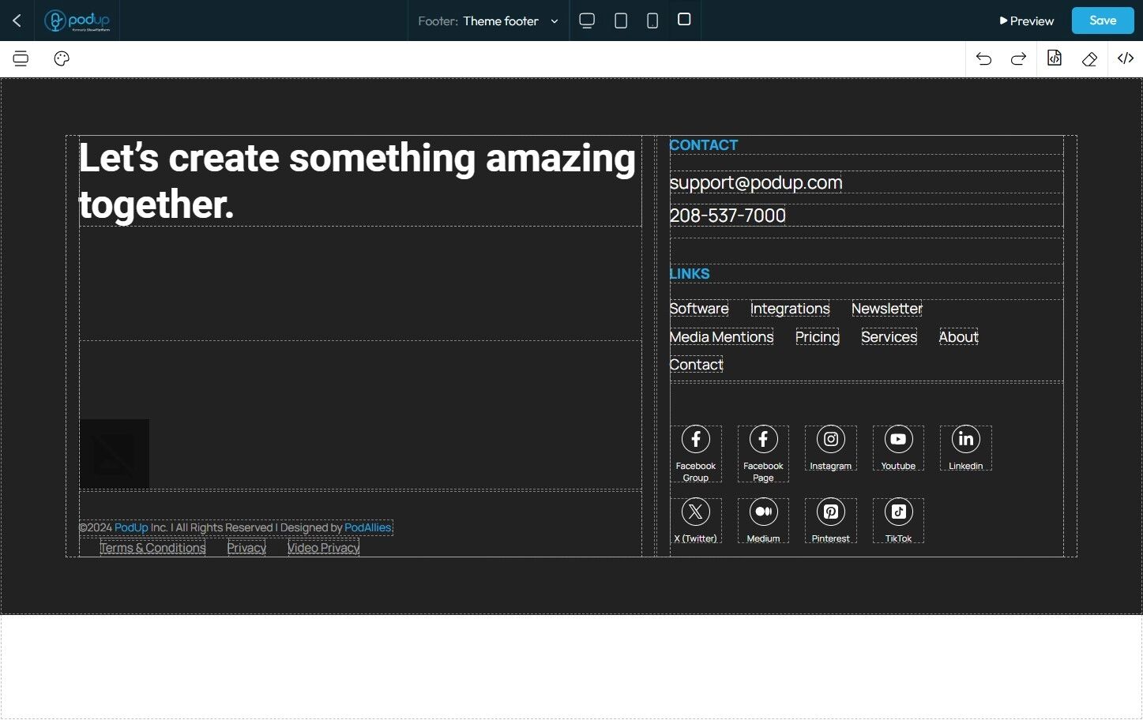Open the code file icon
The image size is (1143, 720).
[x=1054, y=58]
